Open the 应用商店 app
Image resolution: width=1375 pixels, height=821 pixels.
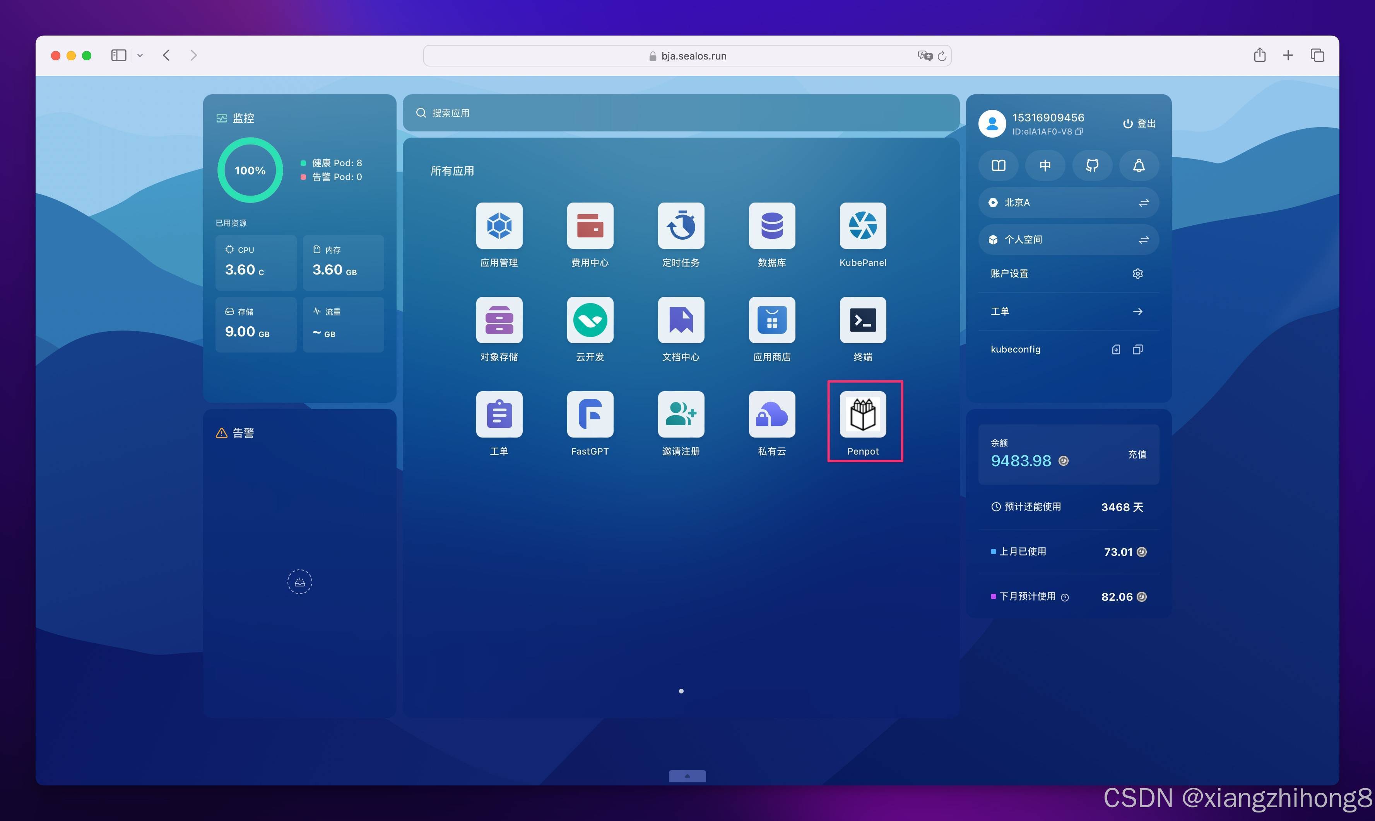(772, 320)
